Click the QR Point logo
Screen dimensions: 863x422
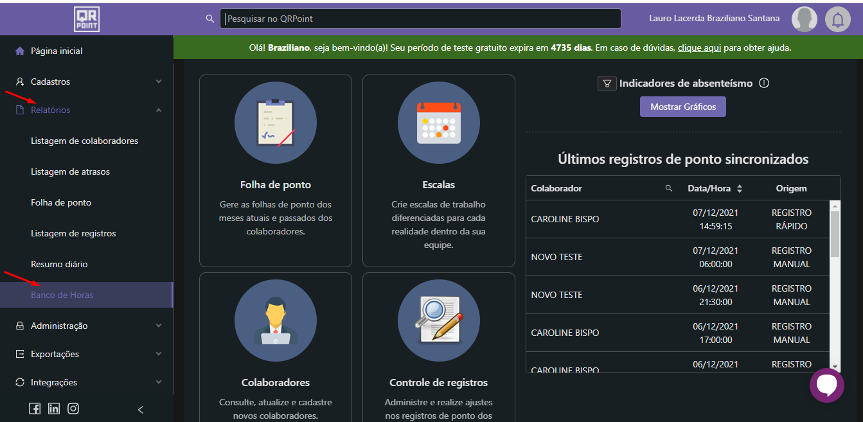pyautogui.click(x=87, y=19)
